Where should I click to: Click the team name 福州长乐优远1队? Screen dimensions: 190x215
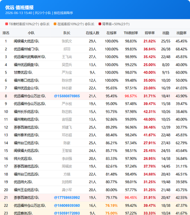tap(27, 112)
